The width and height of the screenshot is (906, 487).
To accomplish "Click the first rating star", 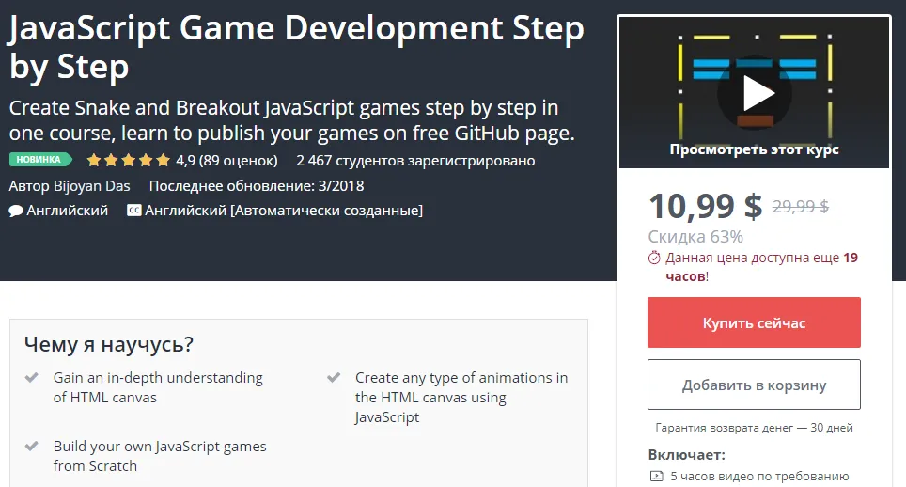I will [94, 160].
